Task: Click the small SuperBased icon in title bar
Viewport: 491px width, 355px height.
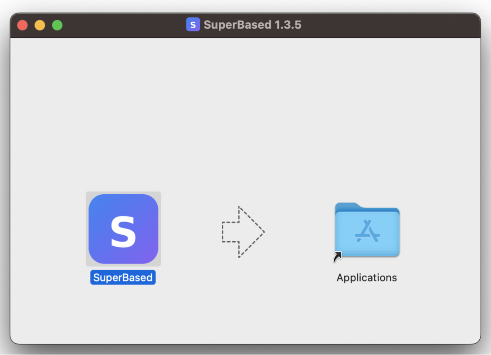Action: click(193, 24)
